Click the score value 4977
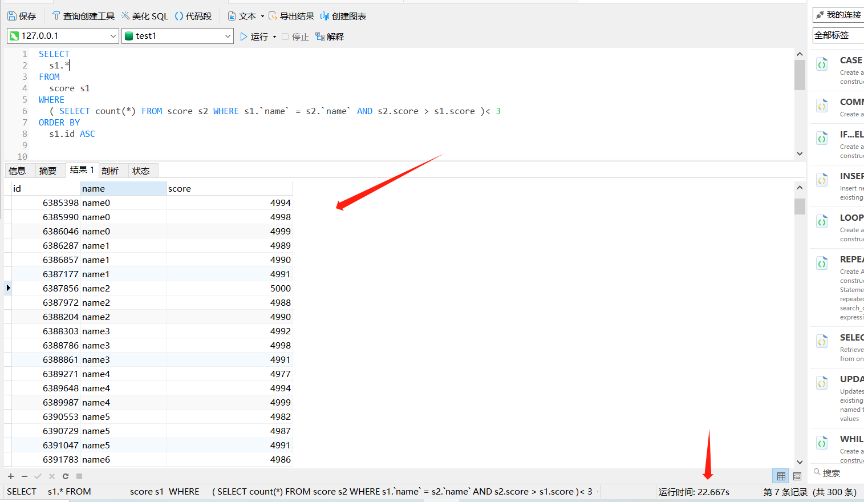The height and width of the screenshot is (502, 864). coord(229,374)
